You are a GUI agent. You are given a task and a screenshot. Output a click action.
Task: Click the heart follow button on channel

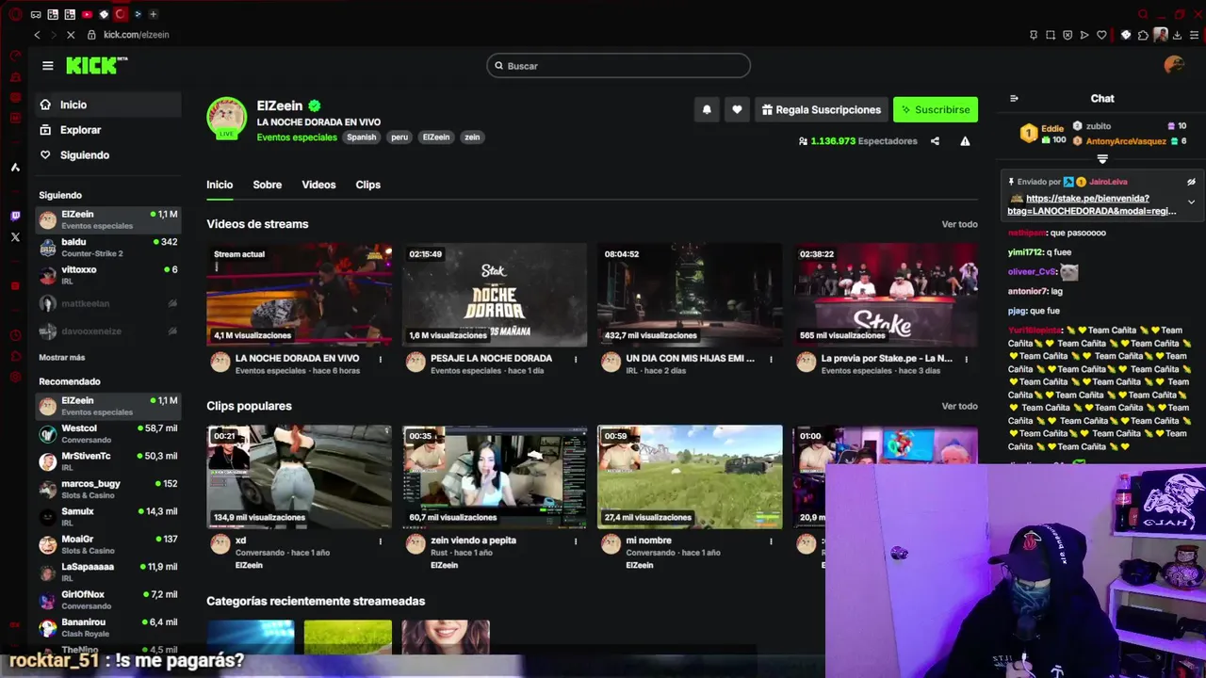tap(737, 109)
